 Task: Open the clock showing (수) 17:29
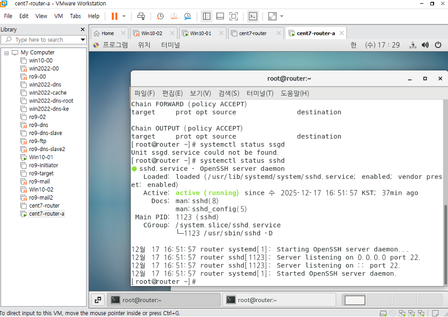382,45
